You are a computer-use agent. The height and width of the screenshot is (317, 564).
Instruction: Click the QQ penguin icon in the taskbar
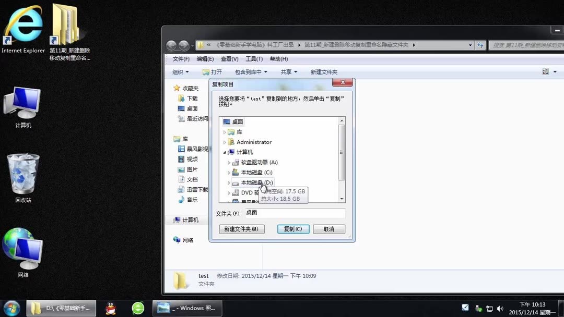coord(110,308)
